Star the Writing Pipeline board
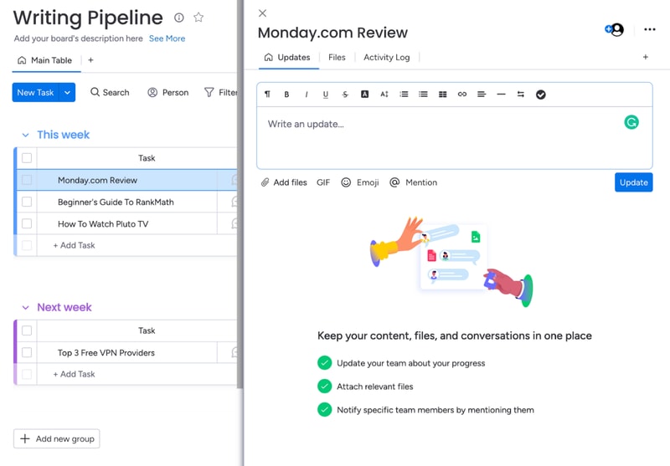The image size is (670, 466). 198,18
